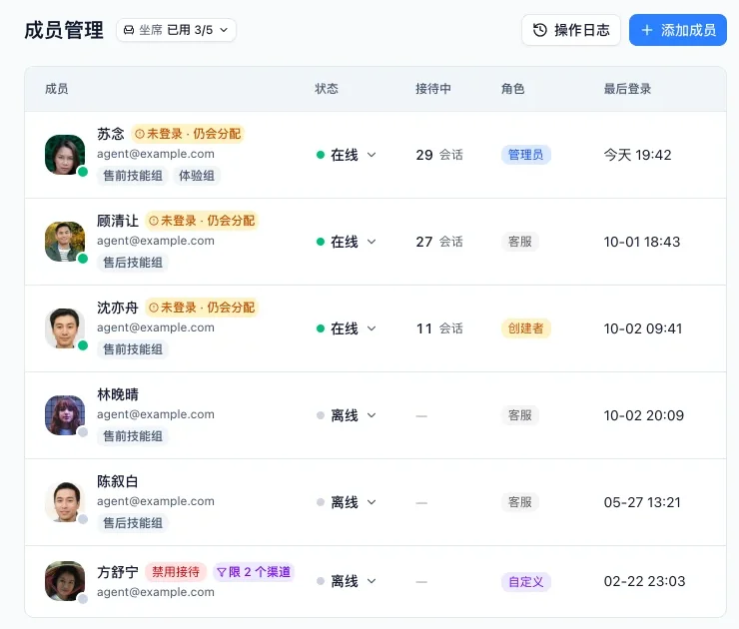The width and height of the screenshot is (739, 629).
Task: Open 顾清让's avatar
Action: pos(65,242)
